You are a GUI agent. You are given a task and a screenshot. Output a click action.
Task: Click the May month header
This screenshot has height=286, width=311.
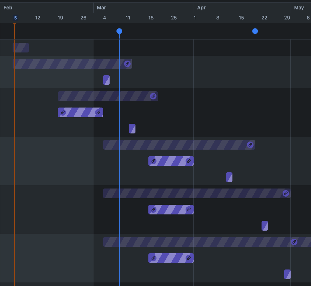coord(299,8)
